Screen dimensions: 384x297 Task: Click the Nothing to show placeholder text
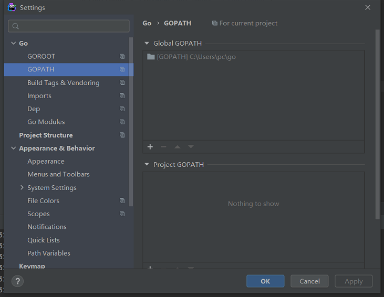point(254,204)
